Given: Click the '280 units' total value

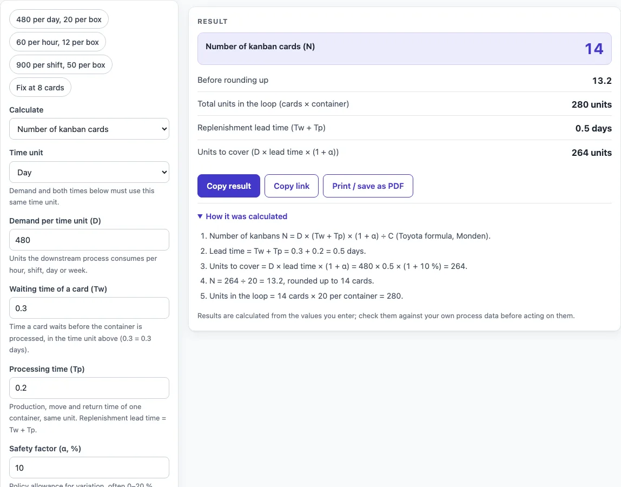Looking at the screenshot, I should [x=591, y=104].
